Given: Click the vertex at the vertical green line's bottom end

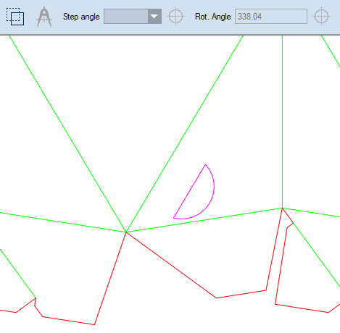Looking at the screenshot, I should coord(282,208).
